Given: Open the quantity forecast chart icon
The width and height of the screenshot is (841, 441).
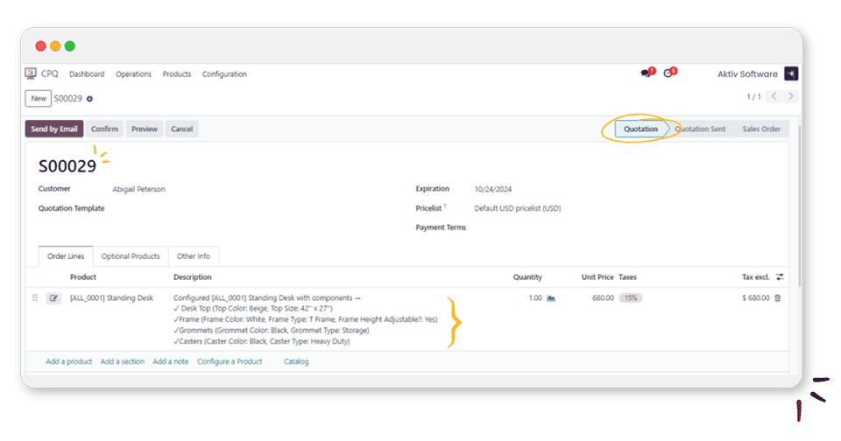Looking at the screenshot, I should point(551,298).
